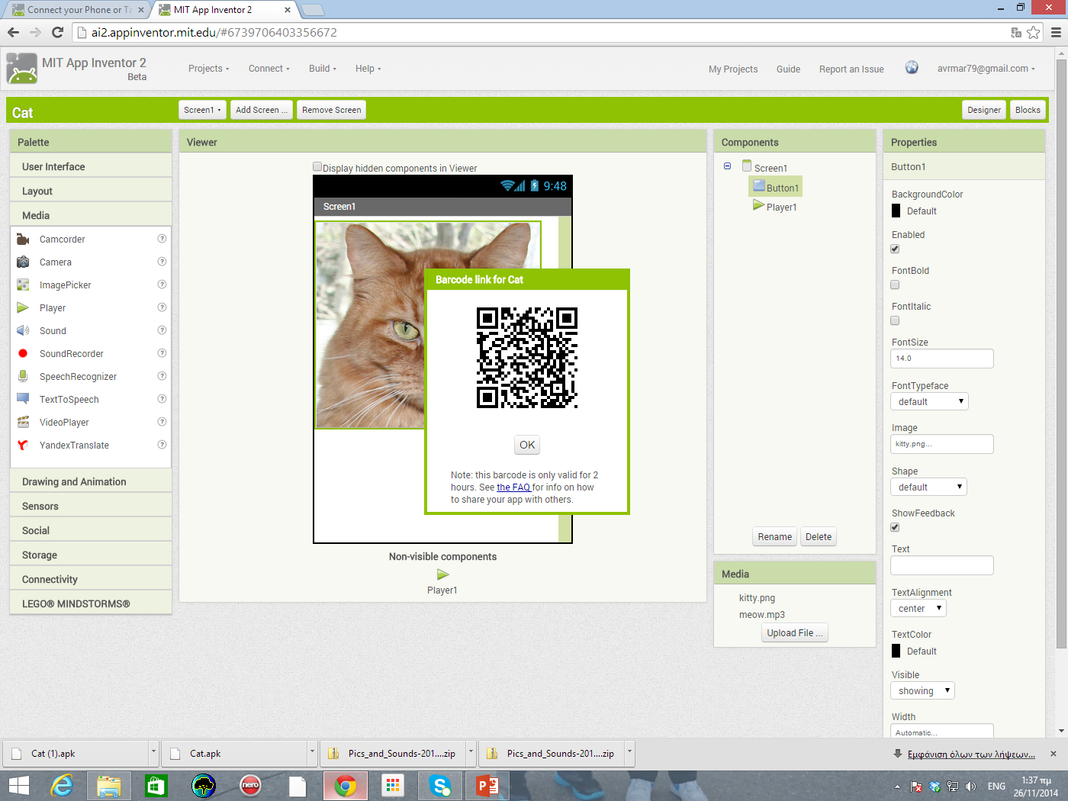Open account menu avrmar79@gmail.com

coord(986,69)
